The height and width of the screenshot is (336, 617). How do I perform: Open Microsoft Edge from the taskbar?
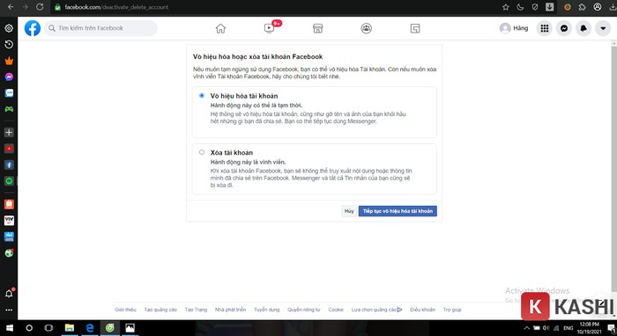point(89,328)
